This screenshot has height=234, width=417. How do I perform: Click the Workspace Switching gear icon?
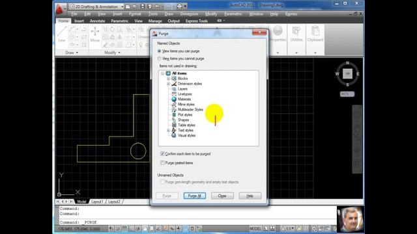point(314,228)
